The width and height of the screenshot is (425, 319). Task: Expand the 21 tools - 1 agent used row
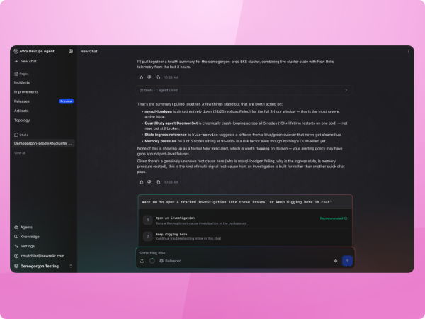click(244, 90)
